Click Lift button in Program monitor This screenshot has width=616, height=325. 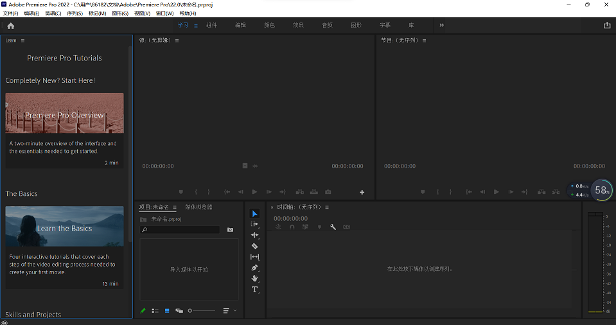tap(541, 192)
